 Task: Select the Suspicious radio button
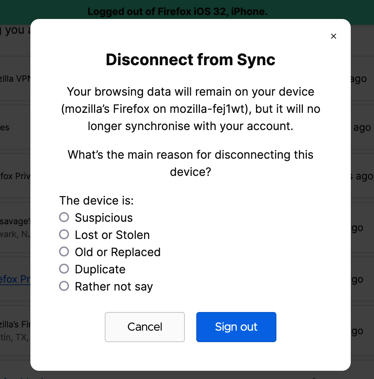[64, 217]
